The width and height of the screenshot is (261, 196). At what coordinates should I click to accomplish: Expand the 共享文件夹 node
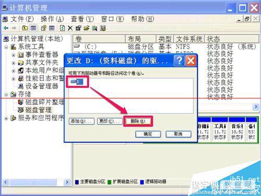pyautogui.click(x=14, y=63)
